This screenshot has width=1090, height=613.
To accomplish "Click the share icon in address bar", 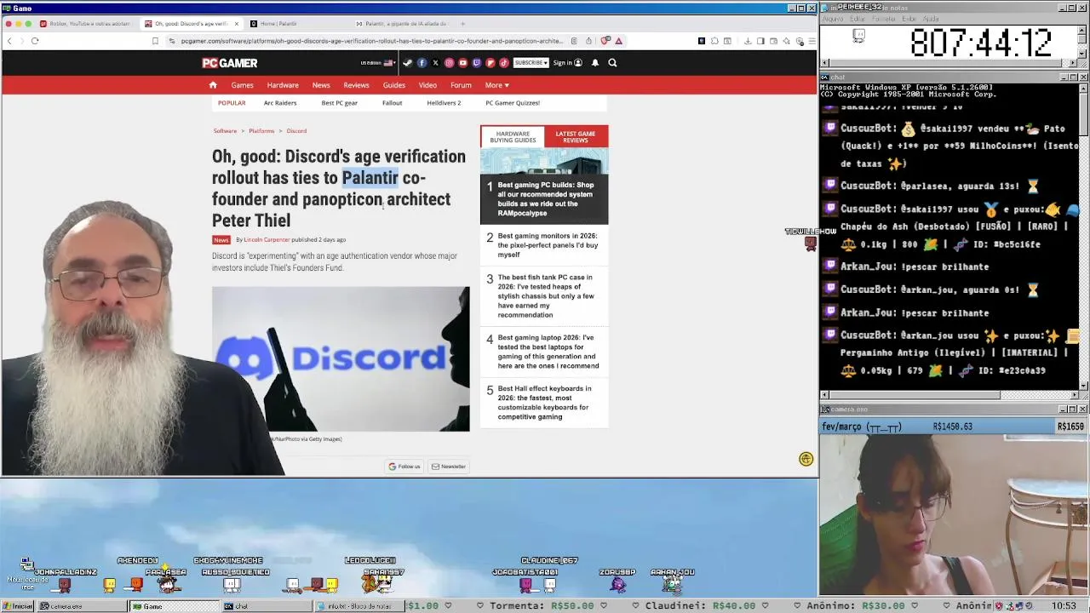I will pos(587,41).
